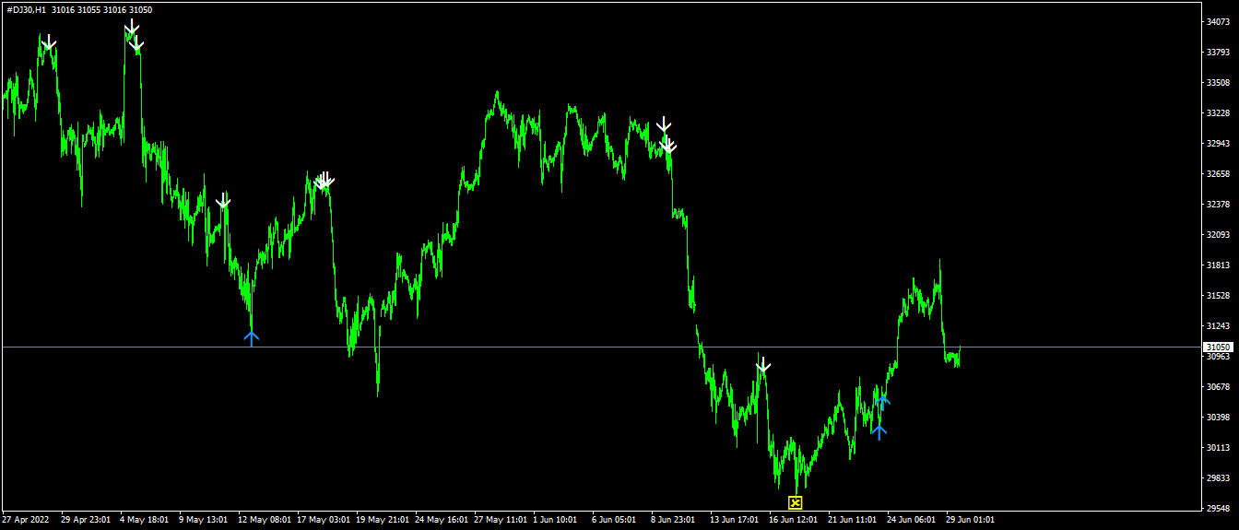The height and width of the screenshot is (530, 1239).
Task: Click the 12 May 08:01 time label
Action: point(265,519)
